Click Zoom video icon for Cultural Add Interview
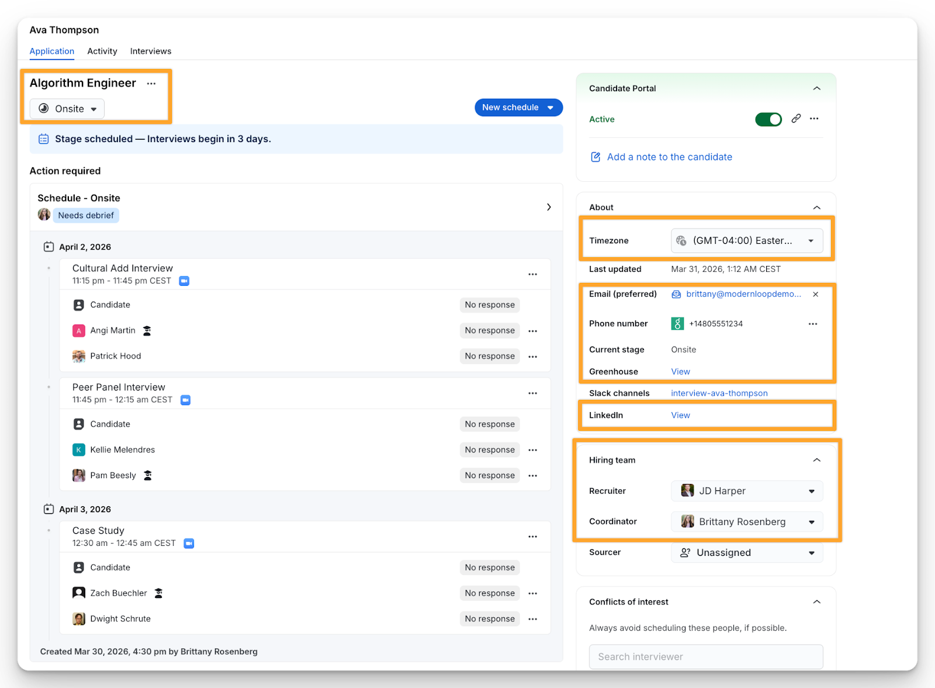The image size is (935, 688). [x=184, y=281]
